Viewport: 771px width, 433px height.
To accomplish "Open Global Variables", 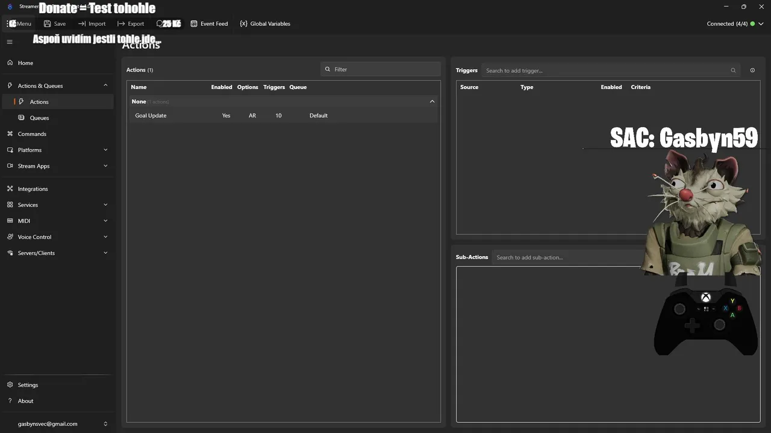I will click(x=265, y=23).
